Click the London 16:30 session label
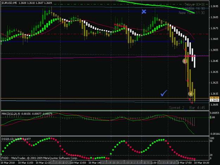This screenshot has width=220, height=165. [x=194, y=9]
